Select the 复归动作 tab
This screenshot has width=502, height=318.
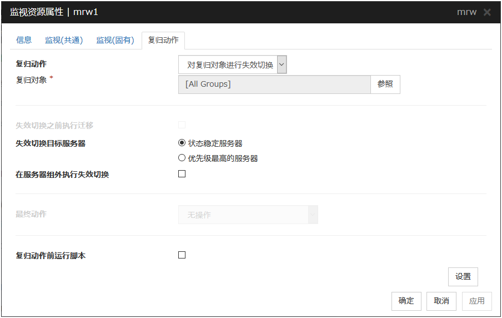[163, 40]
